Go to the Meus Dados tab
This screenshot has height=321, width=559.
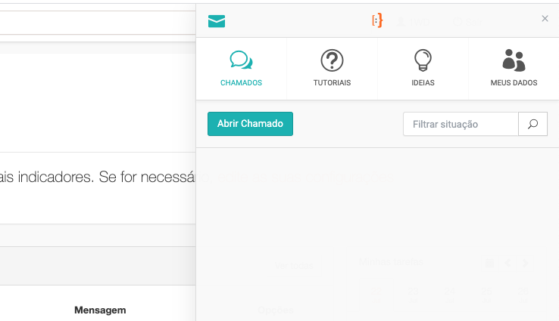pyautogui.click(x=514, y=69)
